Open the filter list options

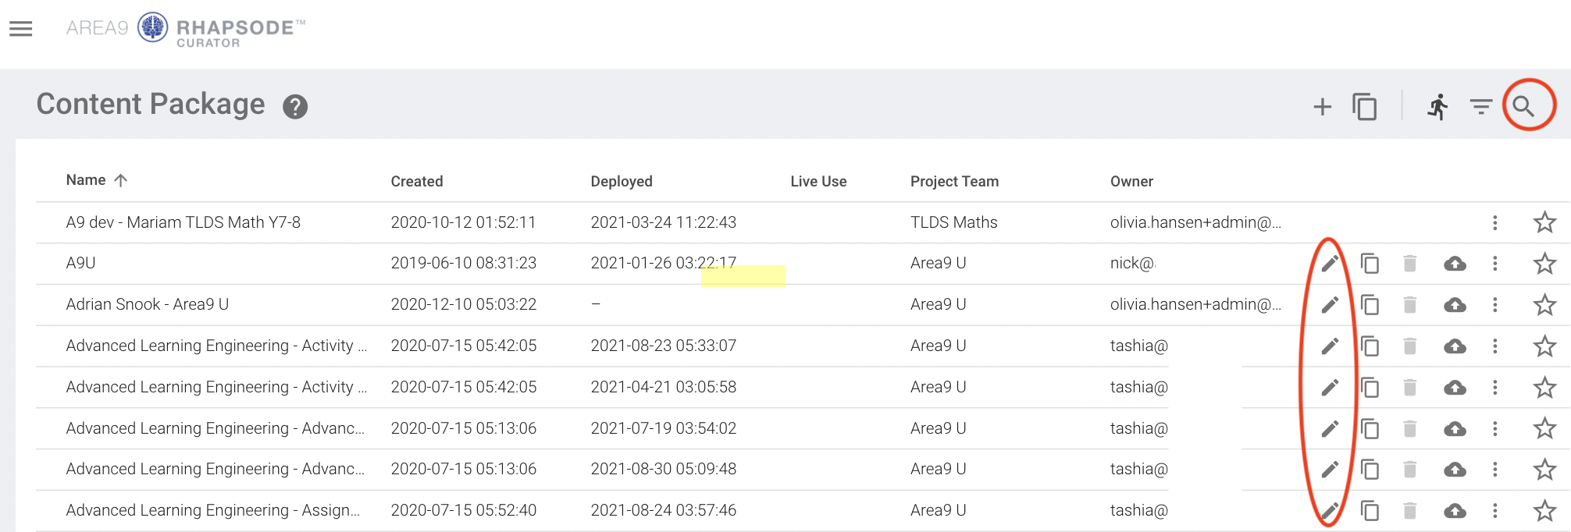1480,107
